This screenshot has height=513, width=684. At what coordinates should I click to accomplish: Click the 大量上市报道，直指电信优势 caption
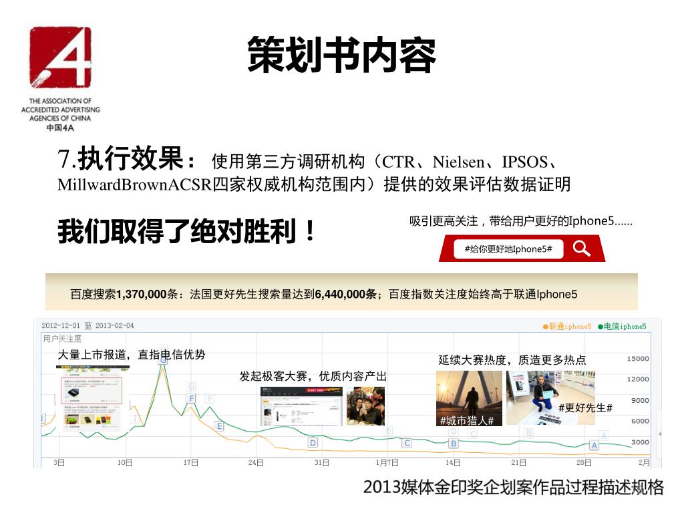point(132,354)
